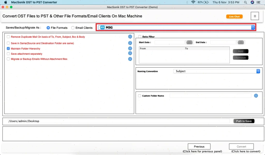Click the Previous button
Viewport: 265px width, 155px height.
tap(199, 146)
